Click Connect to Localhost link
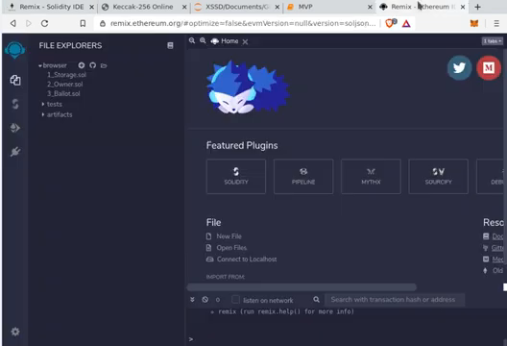Image resolution: width=507 pixels, height=346 pixels. [247, 259]
